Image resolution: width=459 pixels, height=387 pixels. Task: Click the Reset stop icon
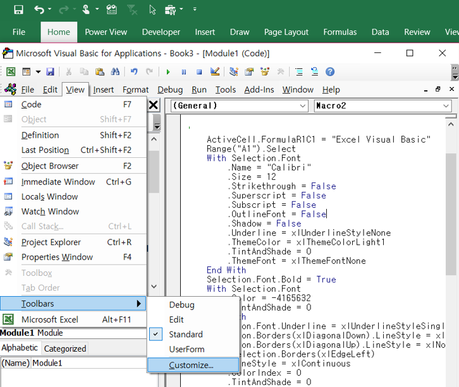(199, 72)
